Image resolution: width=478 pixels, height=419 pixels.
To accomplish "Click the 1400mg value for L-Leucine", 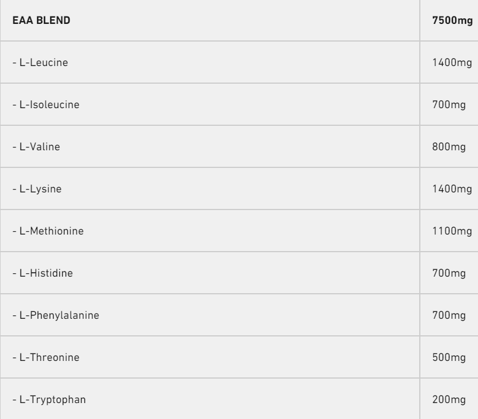I will 453,63.
